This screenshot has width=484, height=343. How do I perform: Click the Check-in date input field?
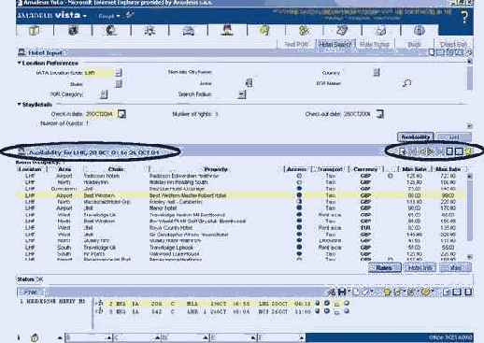tap(100, 114)
